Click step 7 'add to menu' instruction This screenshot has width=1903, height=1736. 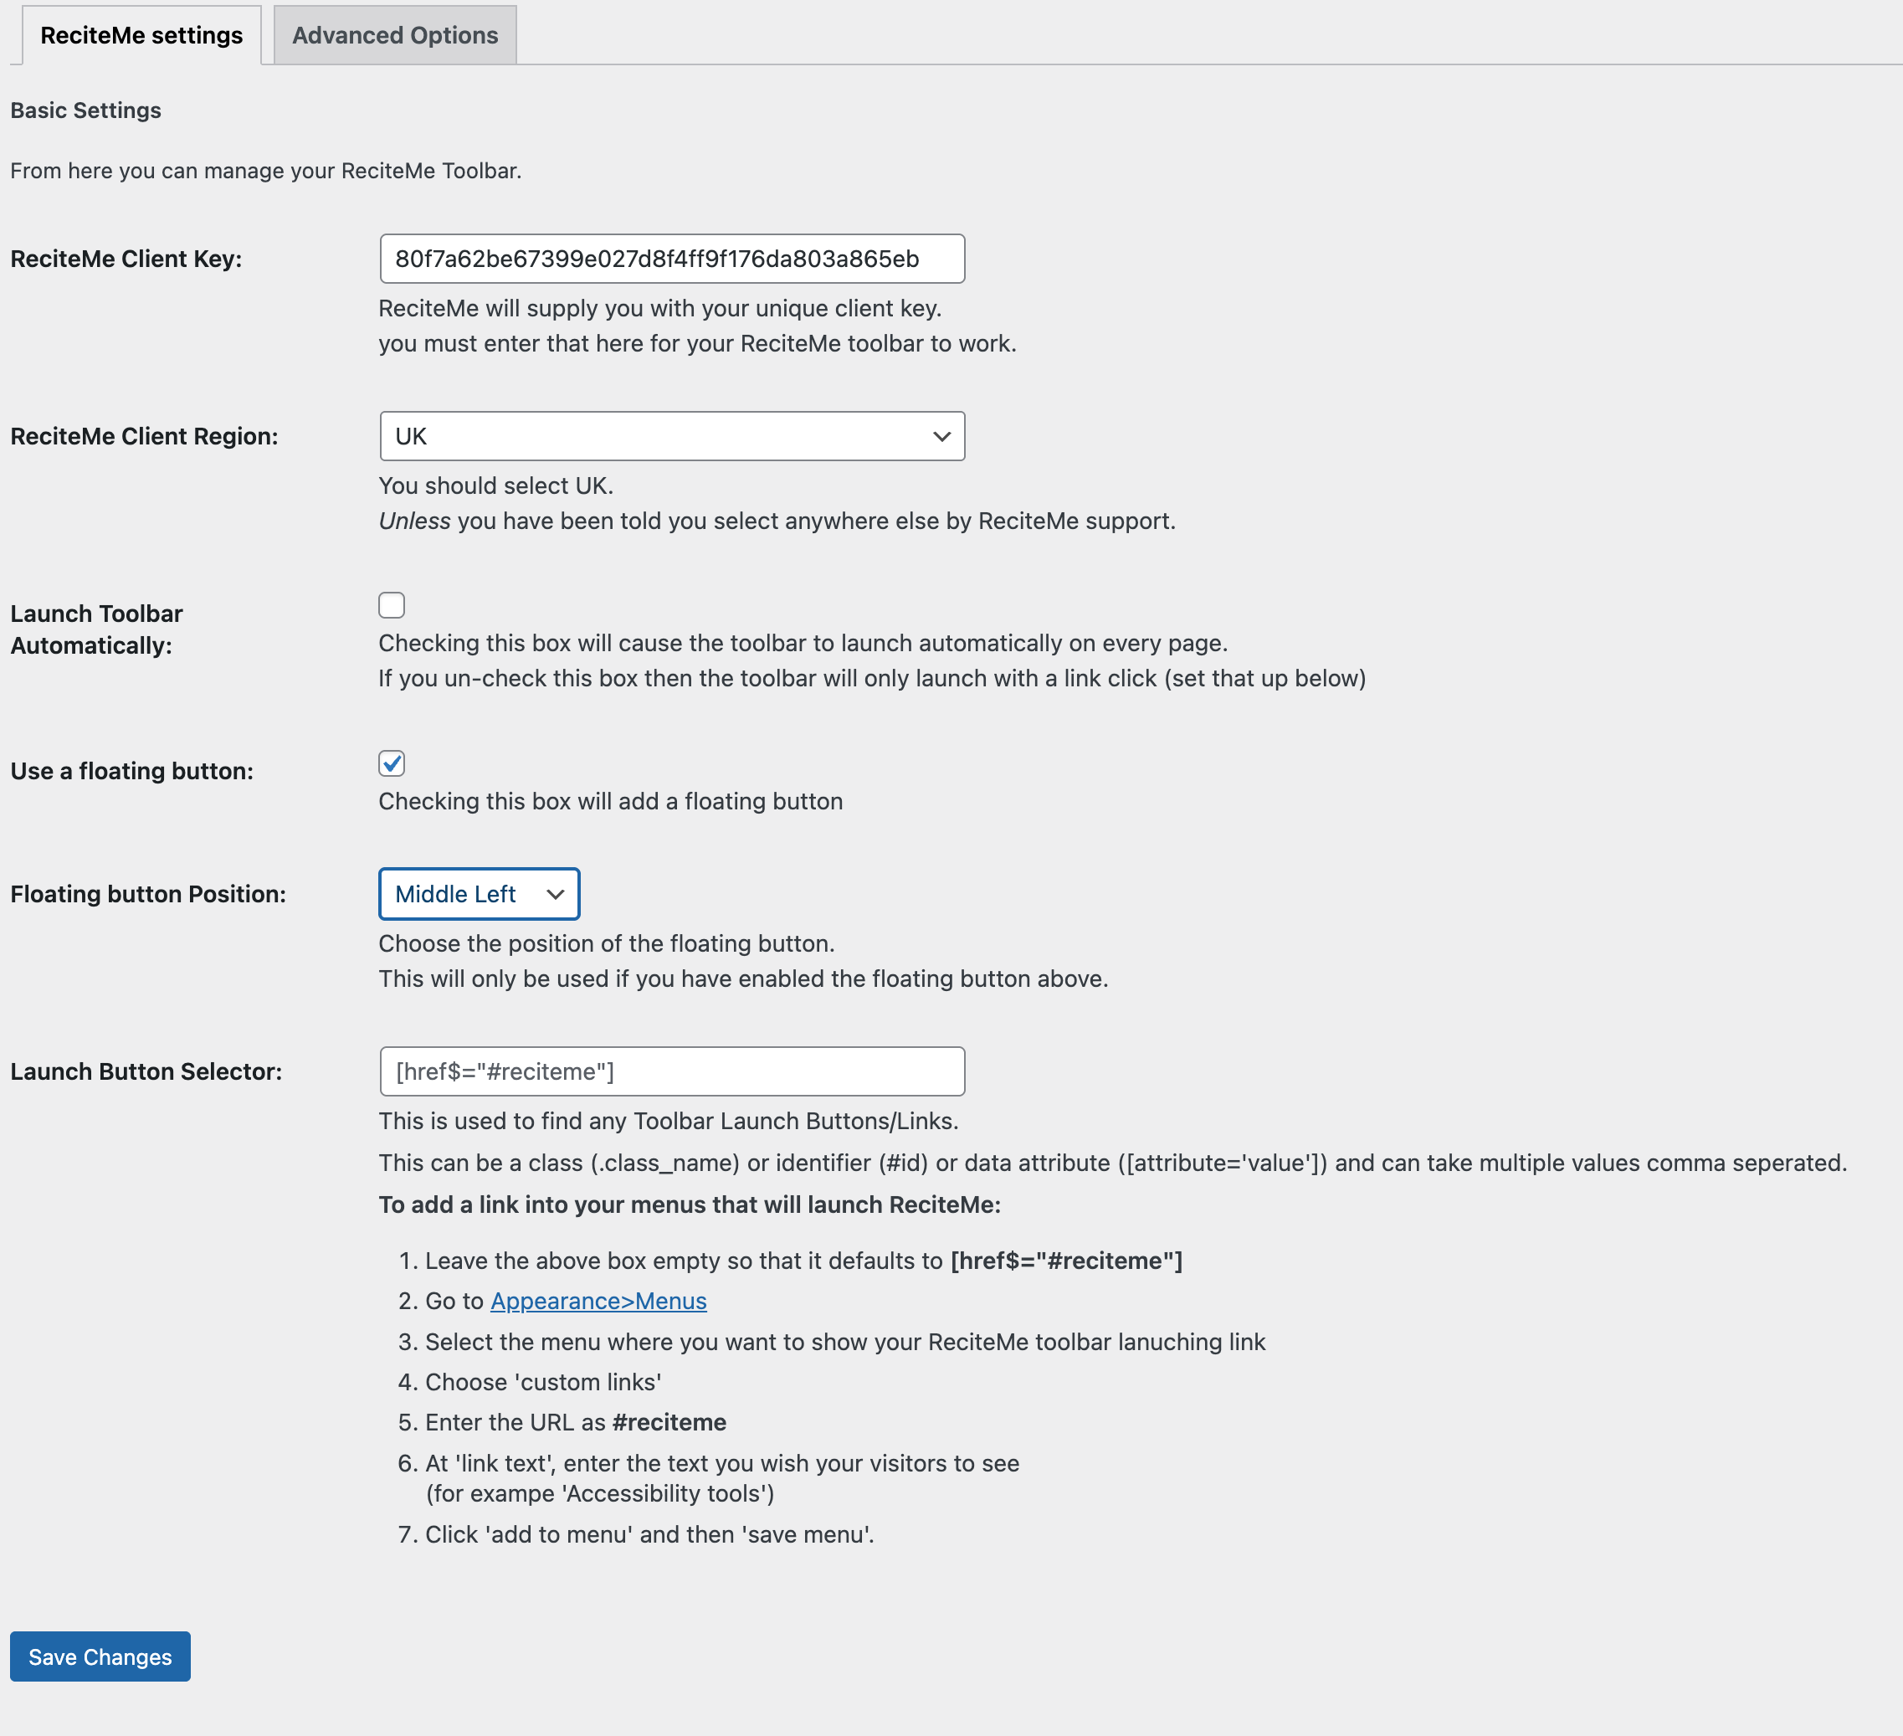point(649,1535)
